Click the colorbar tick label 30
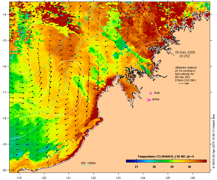Viewport: 217px width, 180px height. tap(189, 167)
